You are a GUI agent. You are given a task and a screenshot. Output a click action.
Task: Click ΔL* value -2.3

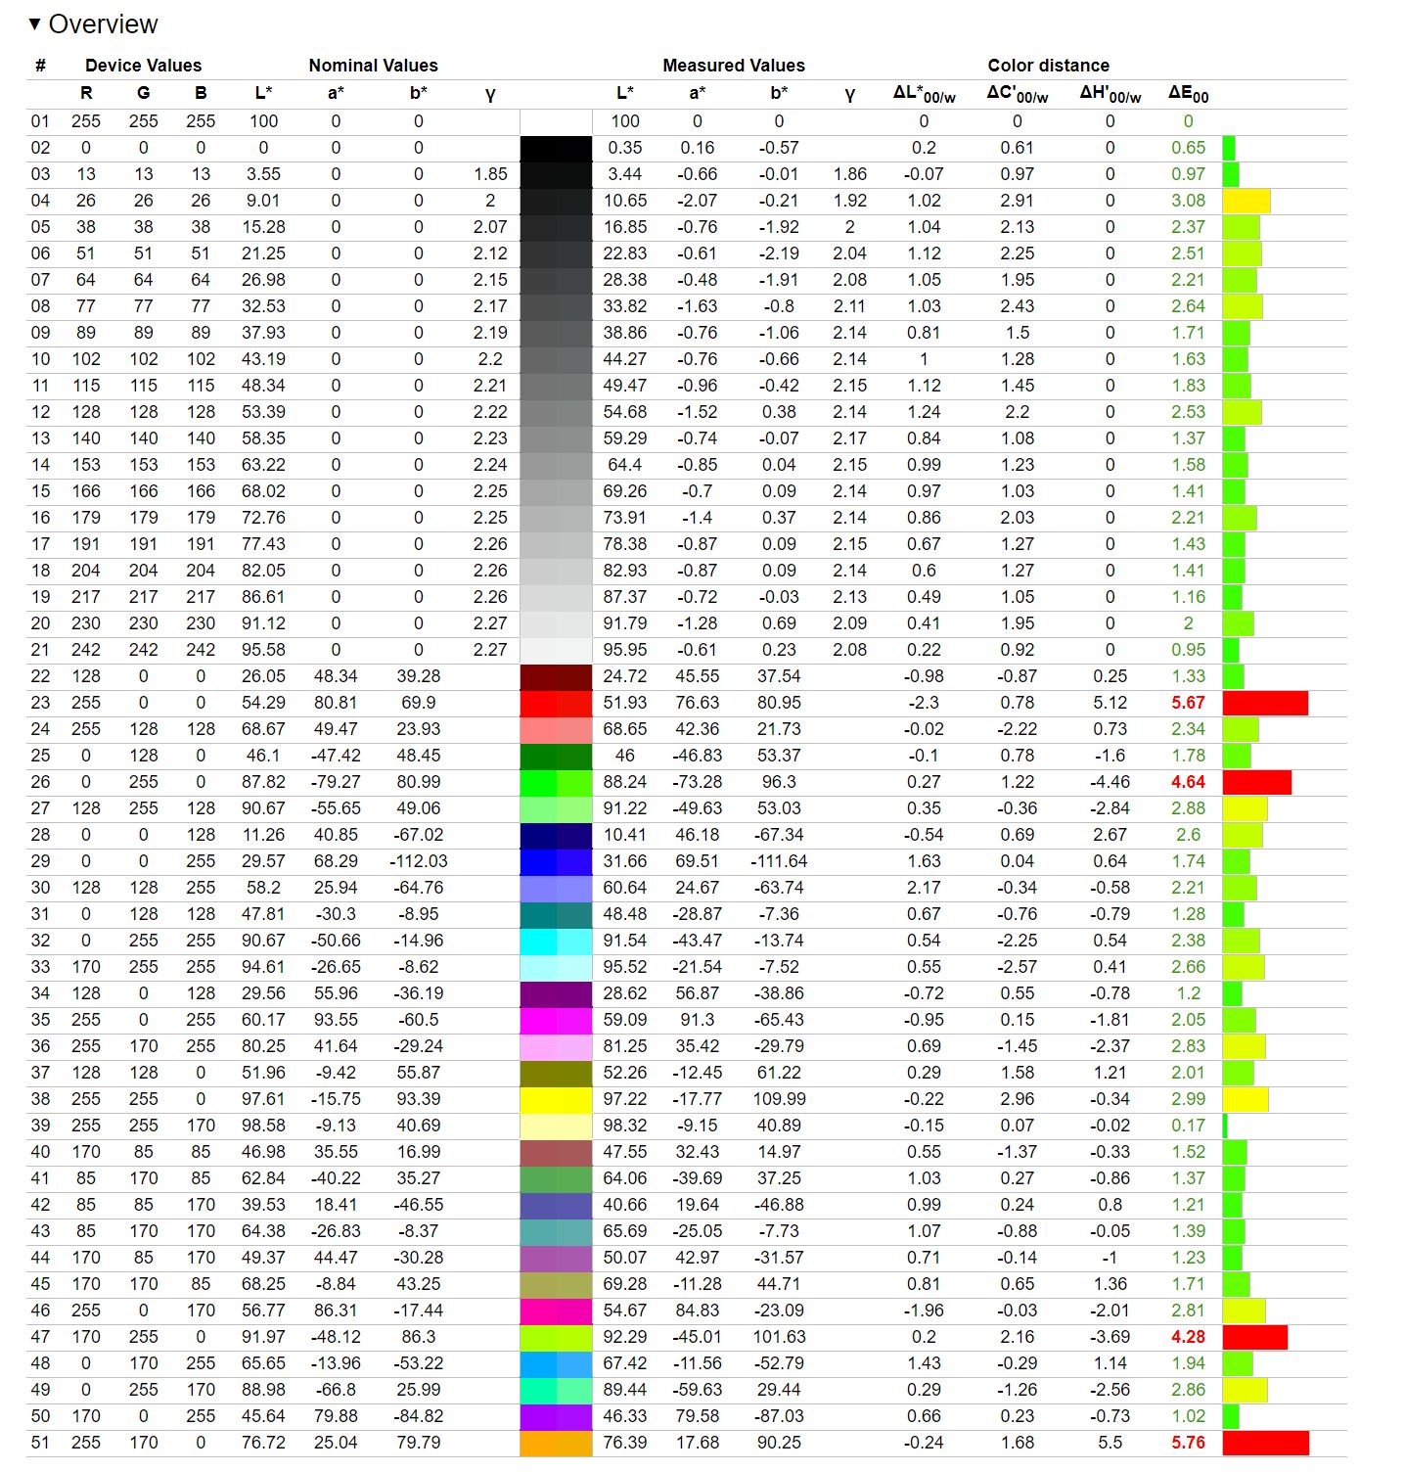[924, 703]
